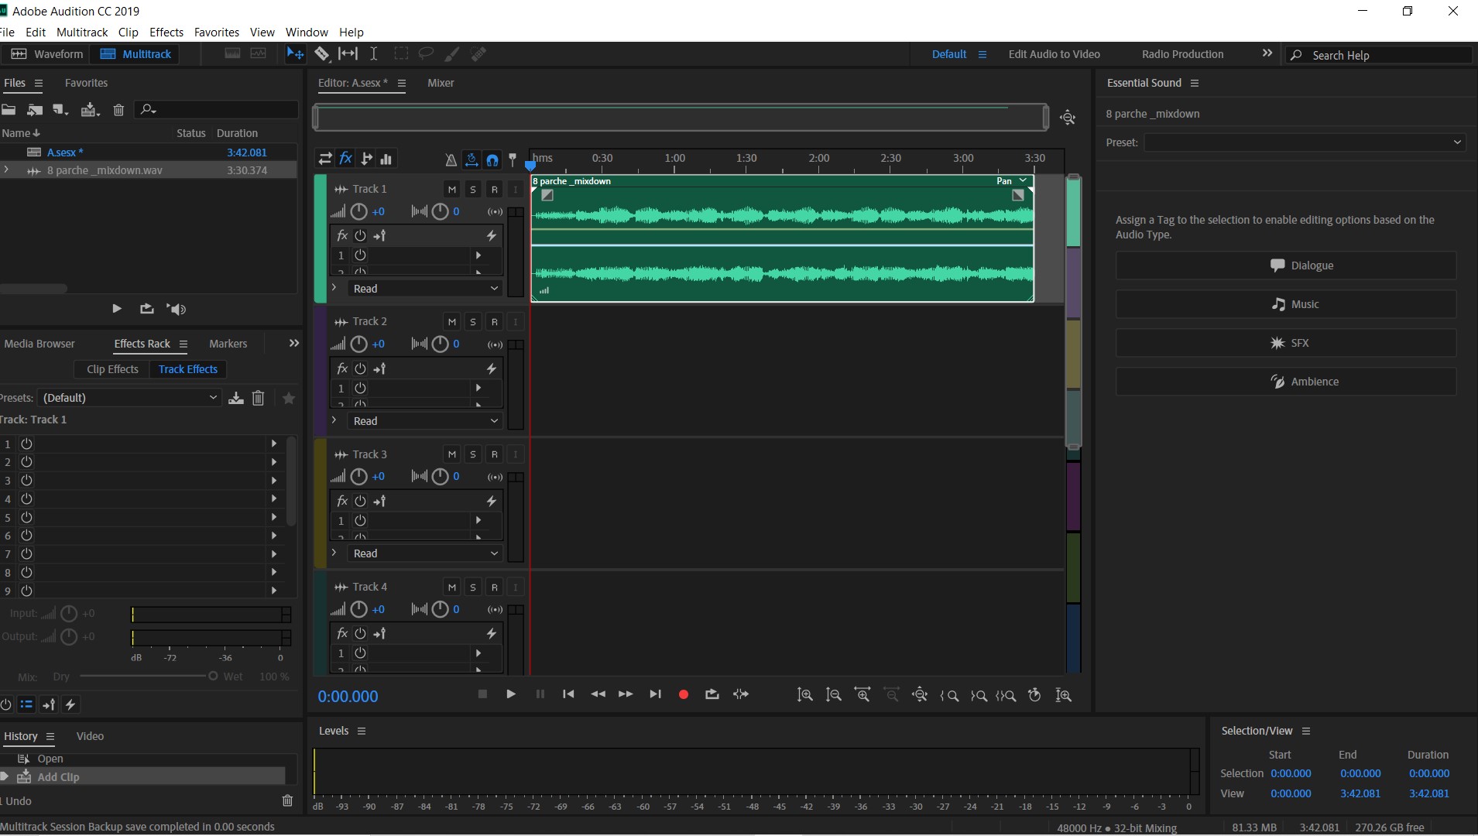Toggle the metronome in the timeline toolbar
The image size is (1478, 836).
[451, 160]
